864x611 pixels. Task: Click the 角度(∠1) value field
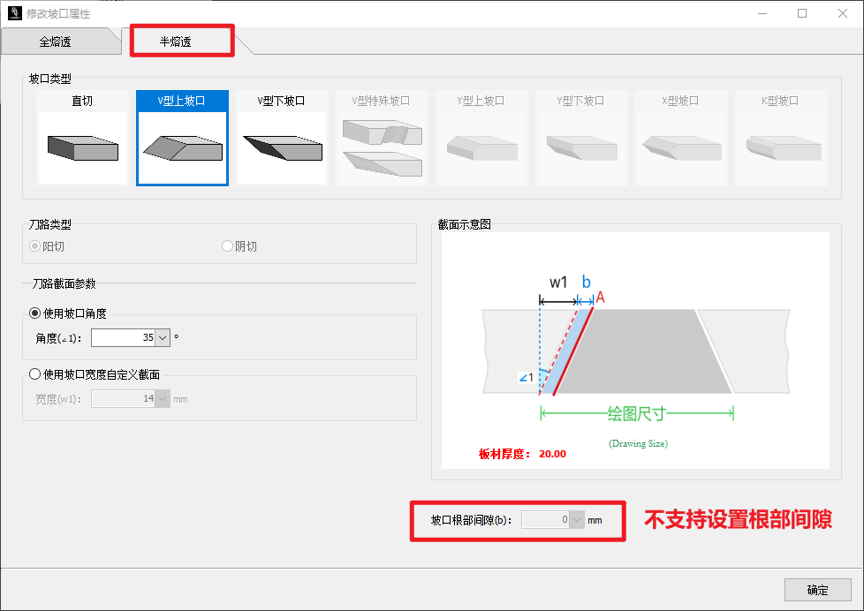(x=123, y=338)
